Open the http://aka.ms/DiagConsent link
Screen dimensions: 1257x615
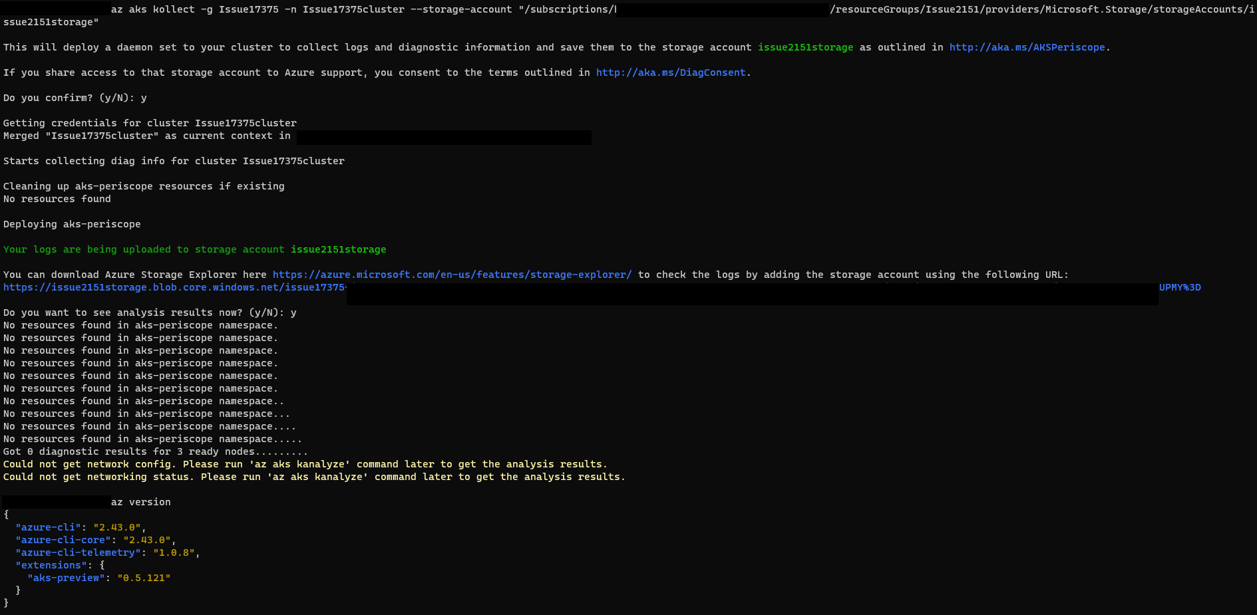tap(670, 72)
